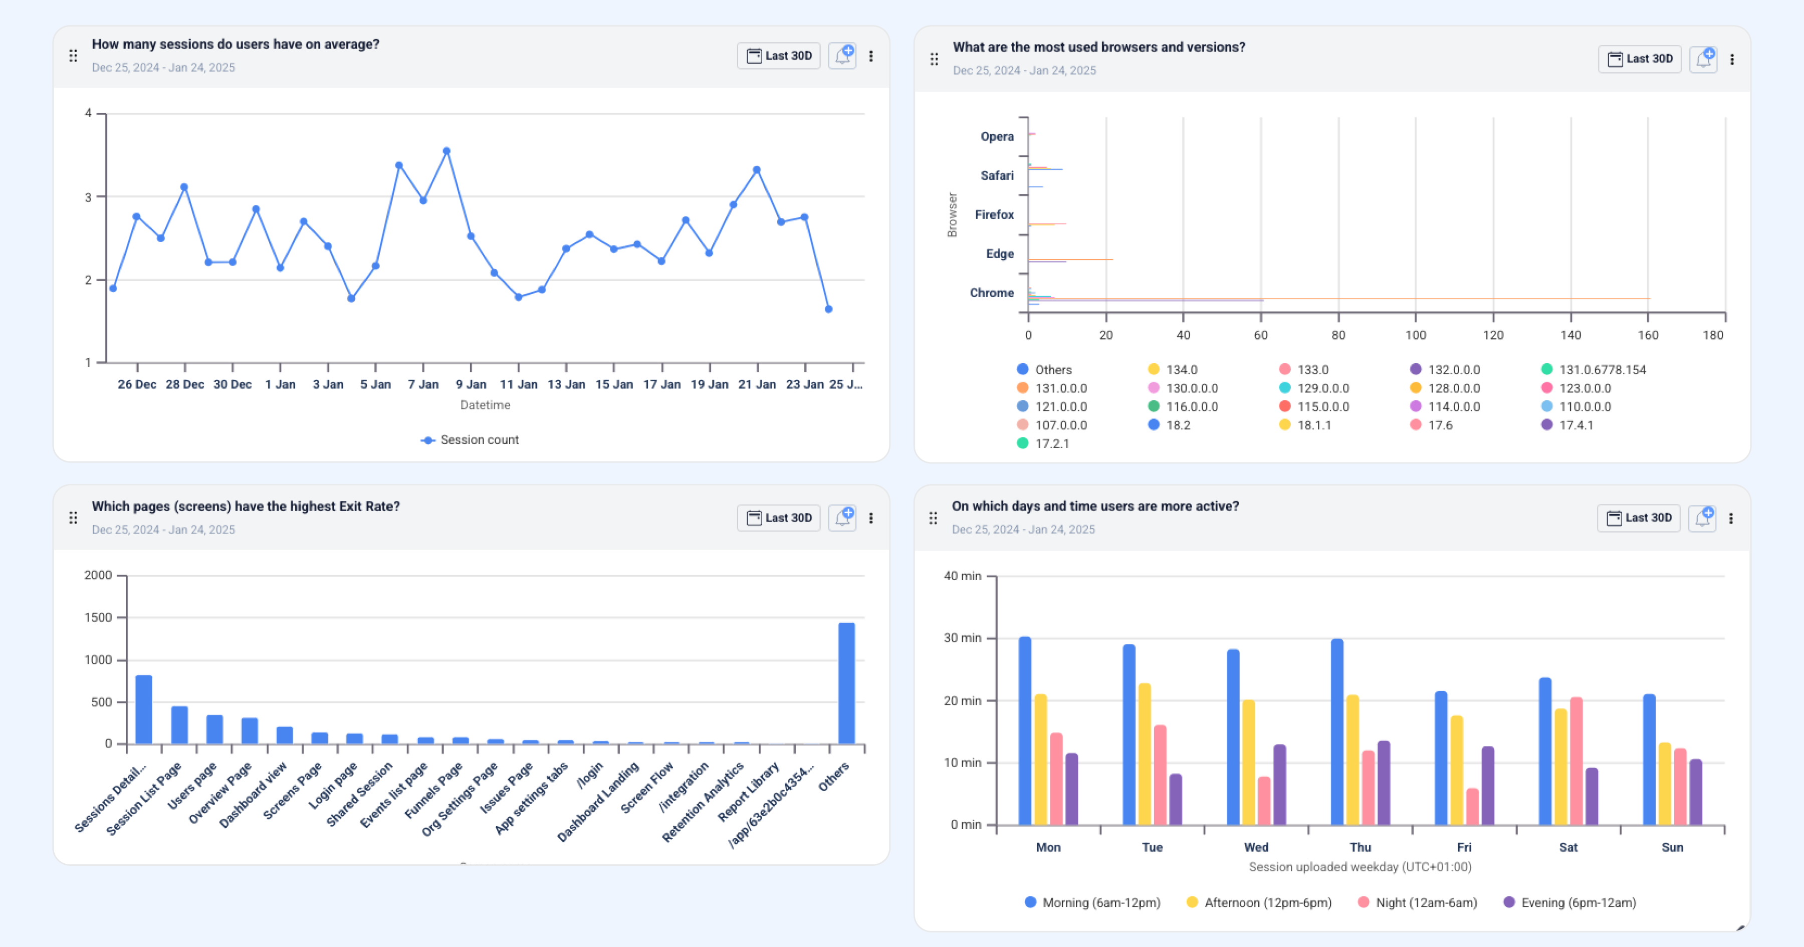Open three-dot menu on Exit Rate card

tap(870, 518)
